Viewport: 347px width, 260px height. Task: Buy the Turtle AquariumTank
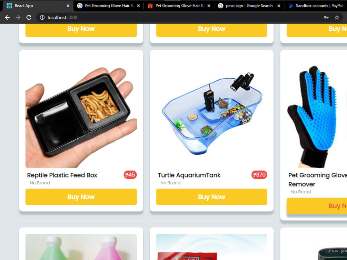[x=212, y=197]
